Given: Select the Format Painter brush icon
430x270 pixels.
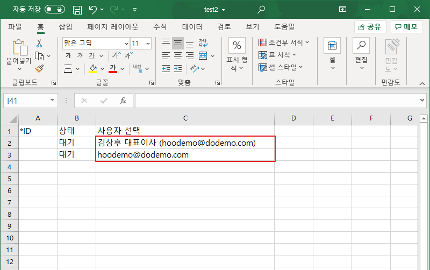Looking at the screenshot, I should click(39, 68).
